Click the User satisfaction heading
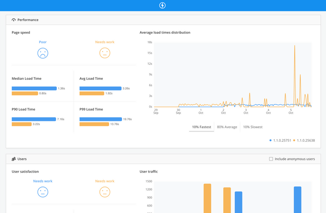326x213 pixels. point(25,171)
